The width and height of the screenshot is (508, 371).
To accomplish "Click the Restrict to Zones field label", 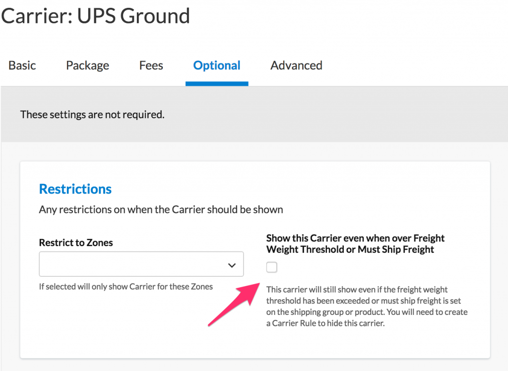I will (x=76, y=243).
